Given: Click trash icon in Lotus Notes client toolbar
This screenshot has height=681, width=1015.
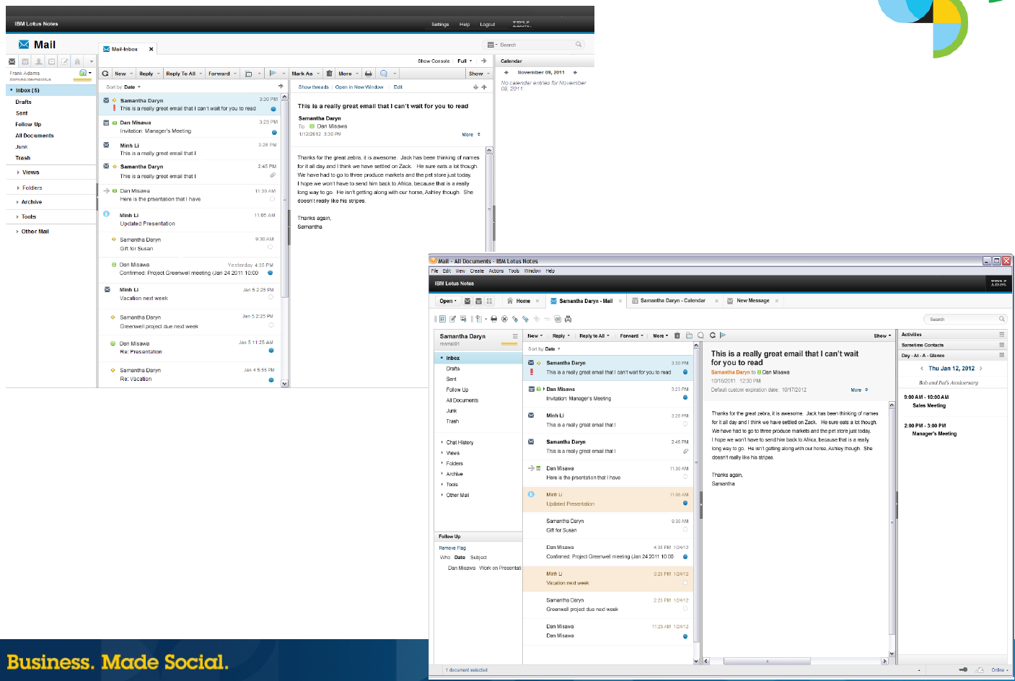Looking at the screenshot, I should 677,335.
